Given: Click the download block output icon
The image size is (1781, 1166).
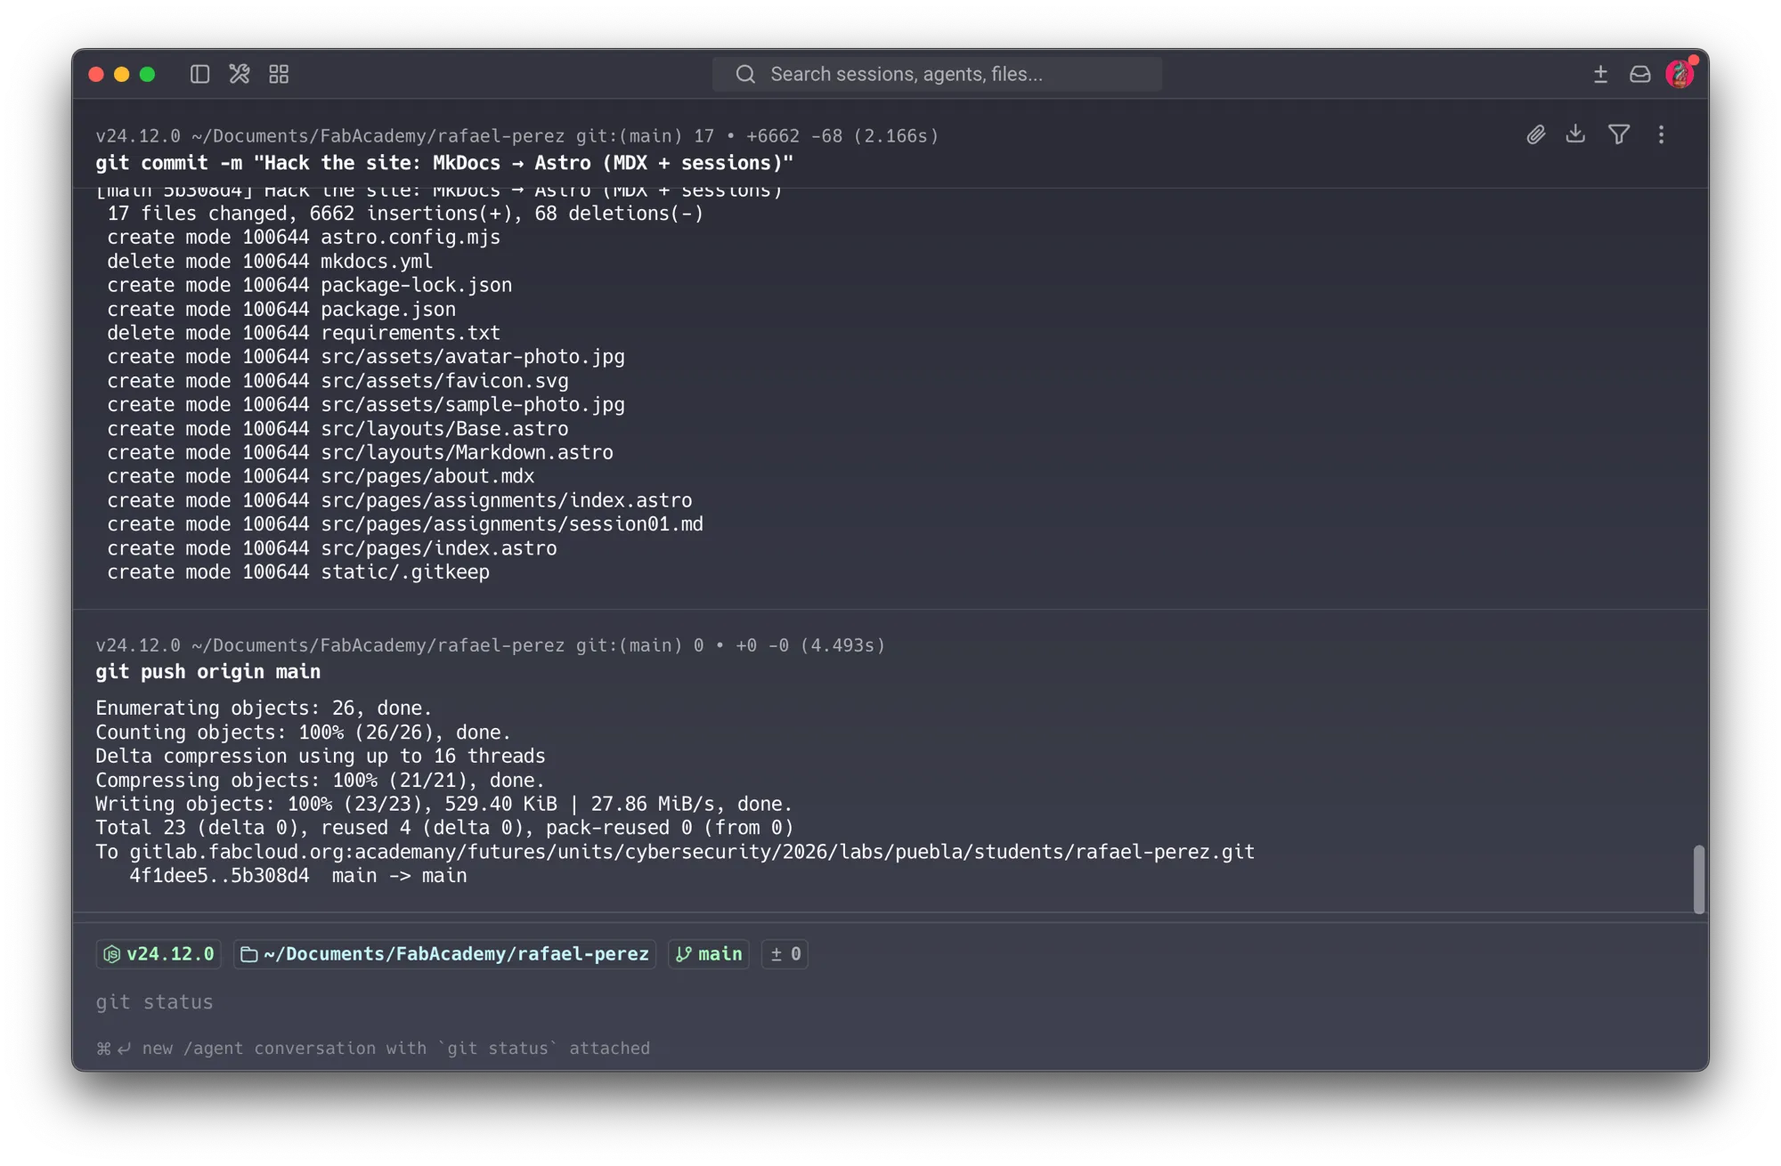Looking at the screenshot, I should click(x=1575, y=134).
